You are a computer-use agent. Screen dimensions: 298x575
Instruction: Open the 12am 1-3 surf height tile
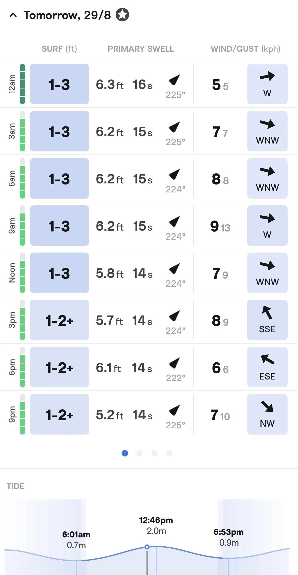(59, 84)
